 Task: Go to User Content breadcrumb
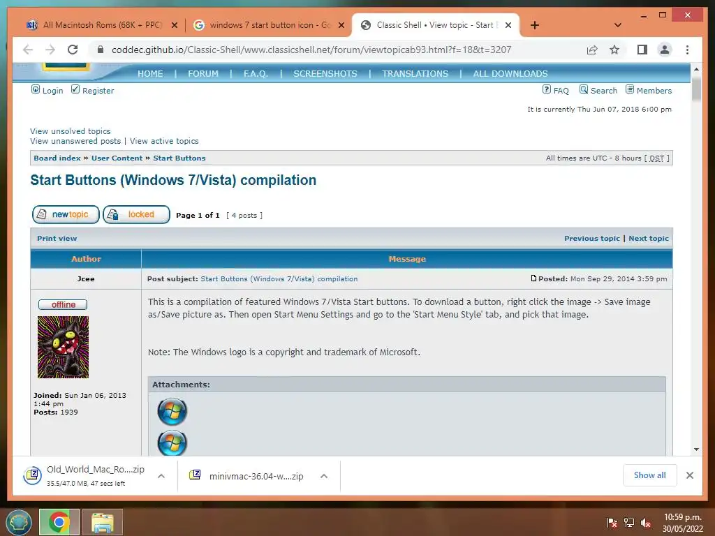coord(117,158)
